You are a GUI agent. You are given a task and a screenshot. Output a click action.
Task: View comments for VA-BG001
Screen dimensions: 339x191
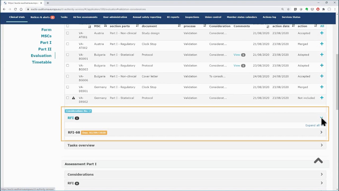[x=237, y=55]
